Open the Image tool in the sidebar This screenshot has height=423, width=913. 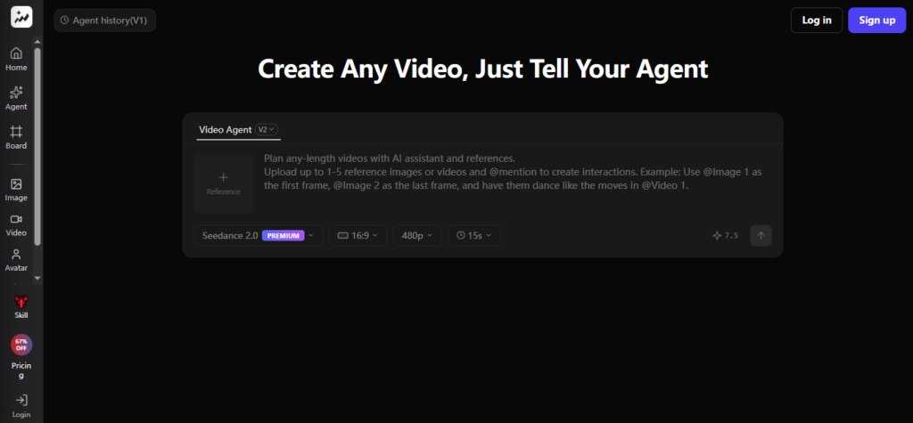point(16,191)
